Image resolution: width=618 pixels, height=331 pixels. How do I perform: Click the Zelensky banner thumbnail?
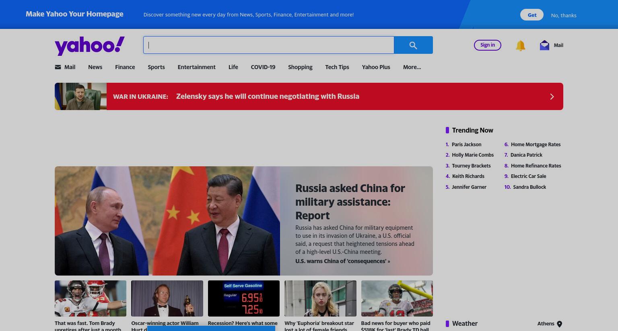tap(80, 96)
